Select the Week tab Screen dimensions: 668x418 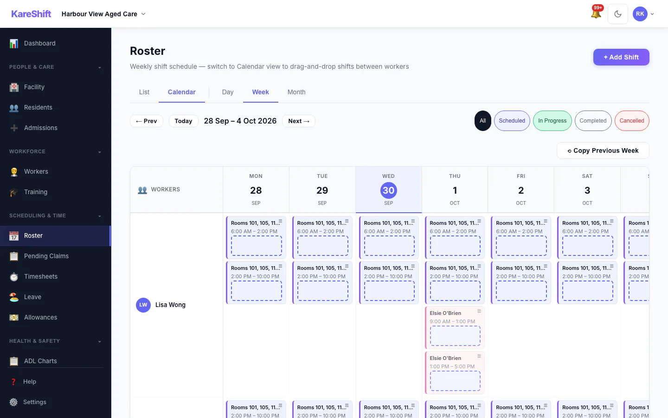point(261,92)
